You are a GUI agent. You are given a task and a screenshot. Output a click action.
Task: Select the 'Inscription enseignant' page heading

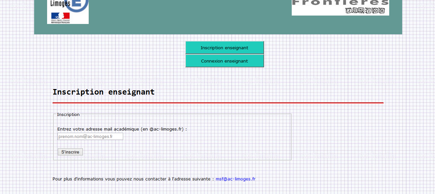[x=104, y=92]
